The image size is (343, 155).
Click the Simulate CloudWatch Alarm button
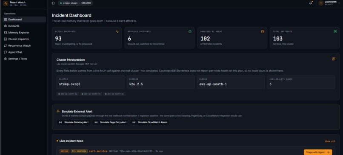click(150, 122)
